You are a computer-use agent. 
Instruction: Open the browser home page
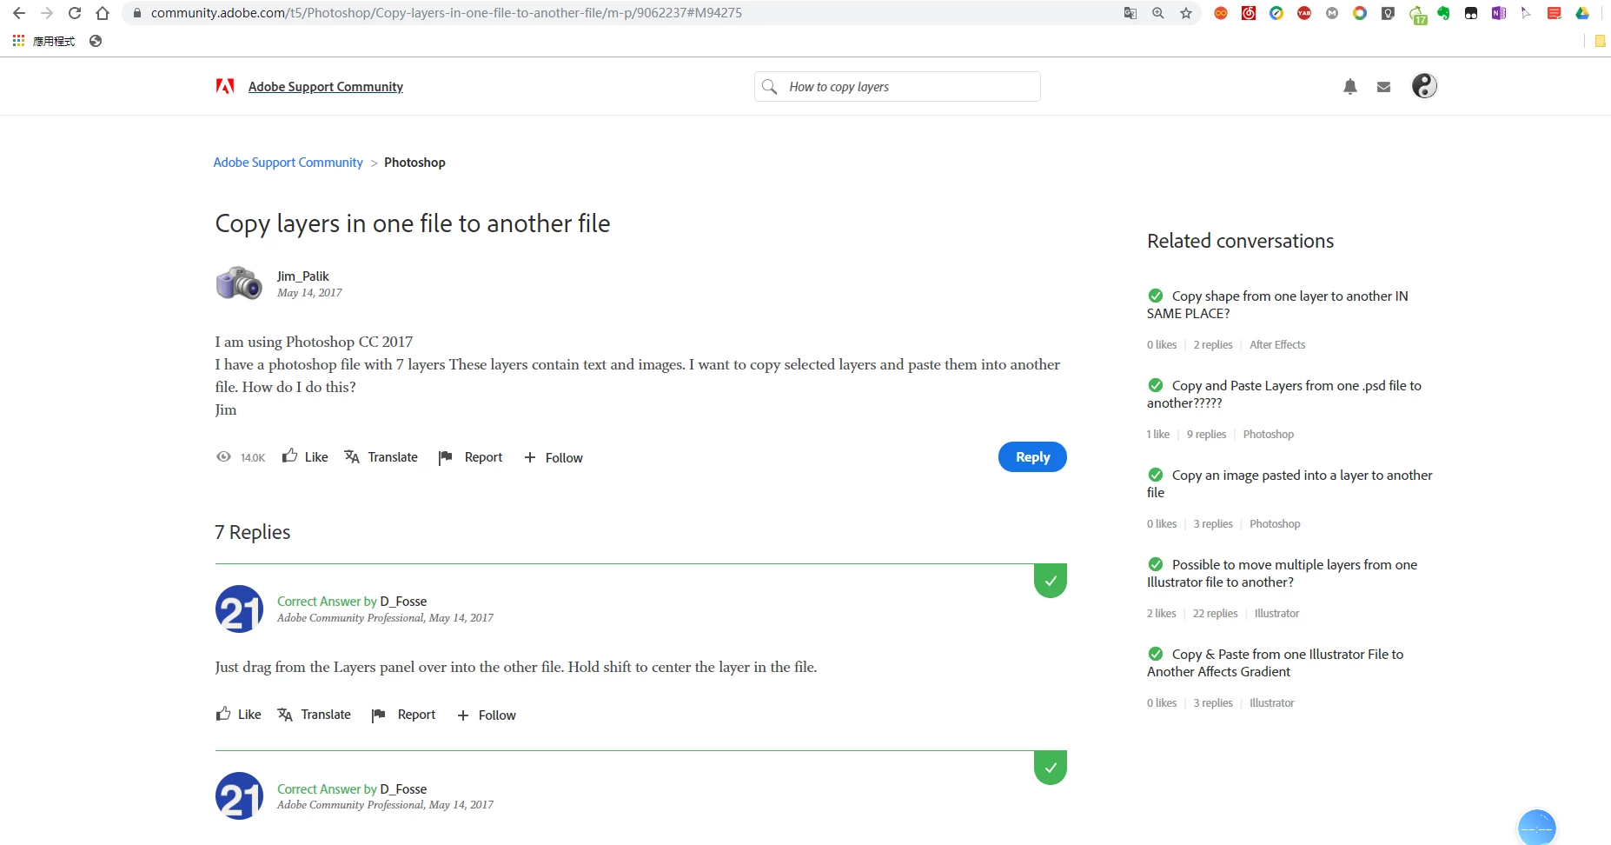coord(103,13)
